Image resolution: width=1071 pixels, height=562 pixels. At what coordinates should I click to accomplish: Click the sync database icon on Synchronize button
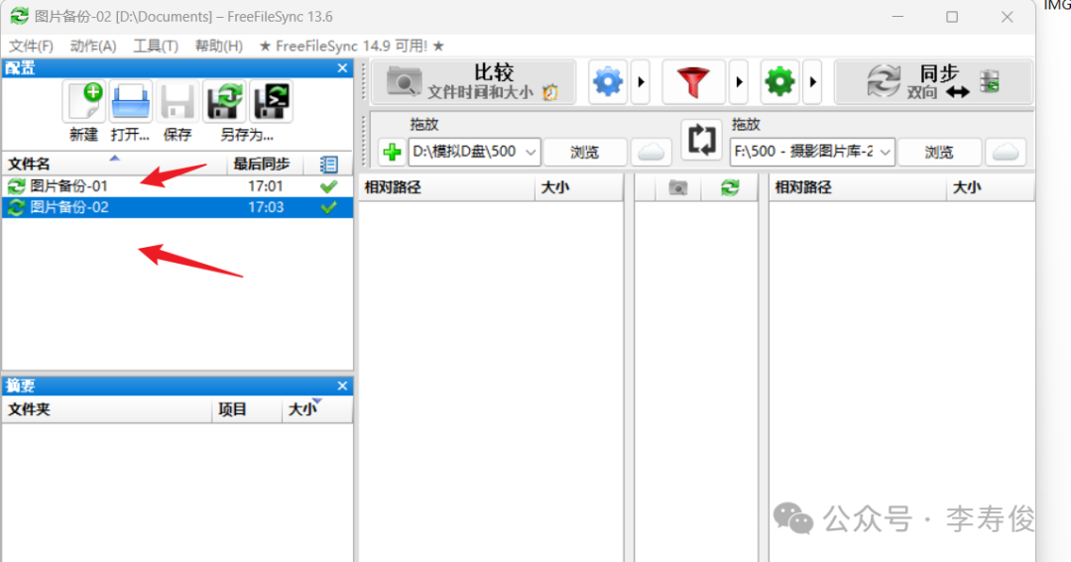tap(990, 82)
